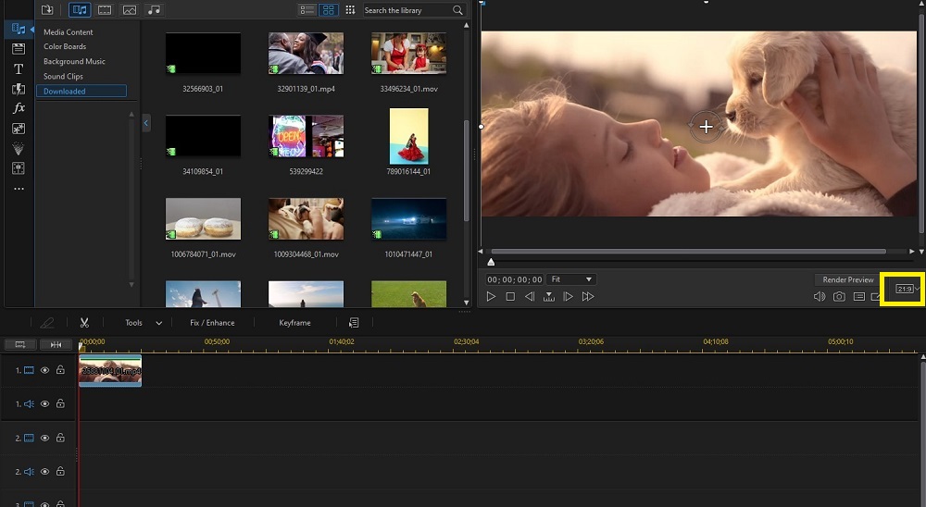The width and height of the screenshot is (926, 507).
Task: Step to previous frame
Action: coord(530,297)
